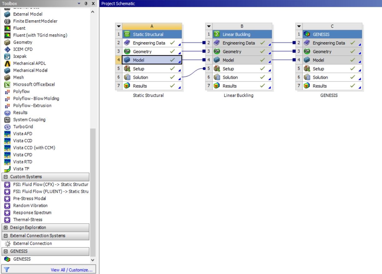Image resolution: width=382 pixels, height=274 pixels.
Task: Select Results cell in system B
Action: (242, 86)
